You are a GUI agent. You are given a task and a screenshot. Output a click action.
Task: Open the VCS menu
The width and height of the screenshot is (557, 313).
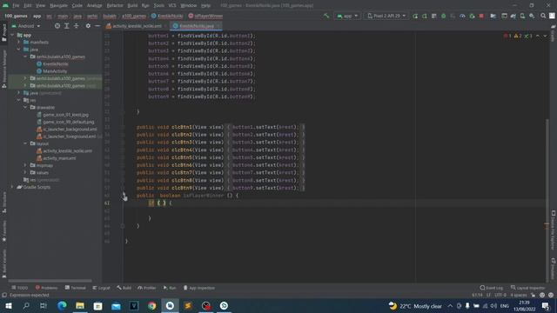(172, 5)
